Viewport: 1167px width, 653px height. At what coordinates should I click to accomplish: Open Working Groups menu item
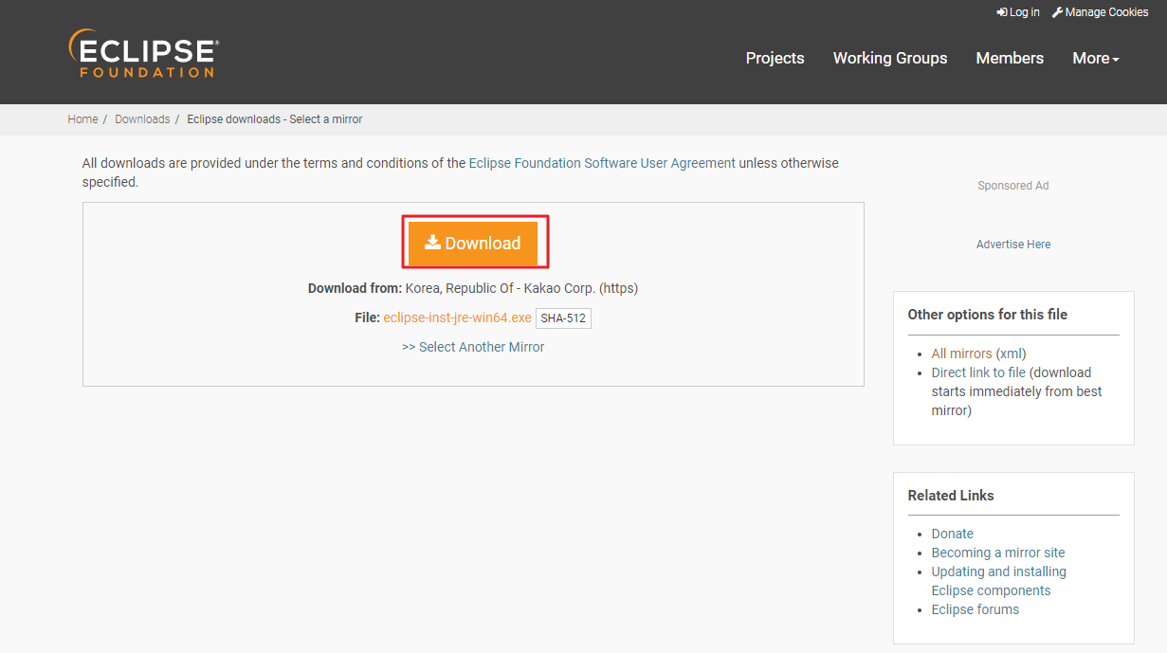tap(890, 58)
